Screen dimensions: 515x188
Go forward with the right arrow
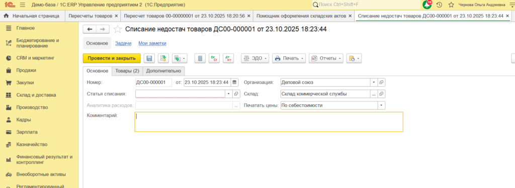pos(103,30)
